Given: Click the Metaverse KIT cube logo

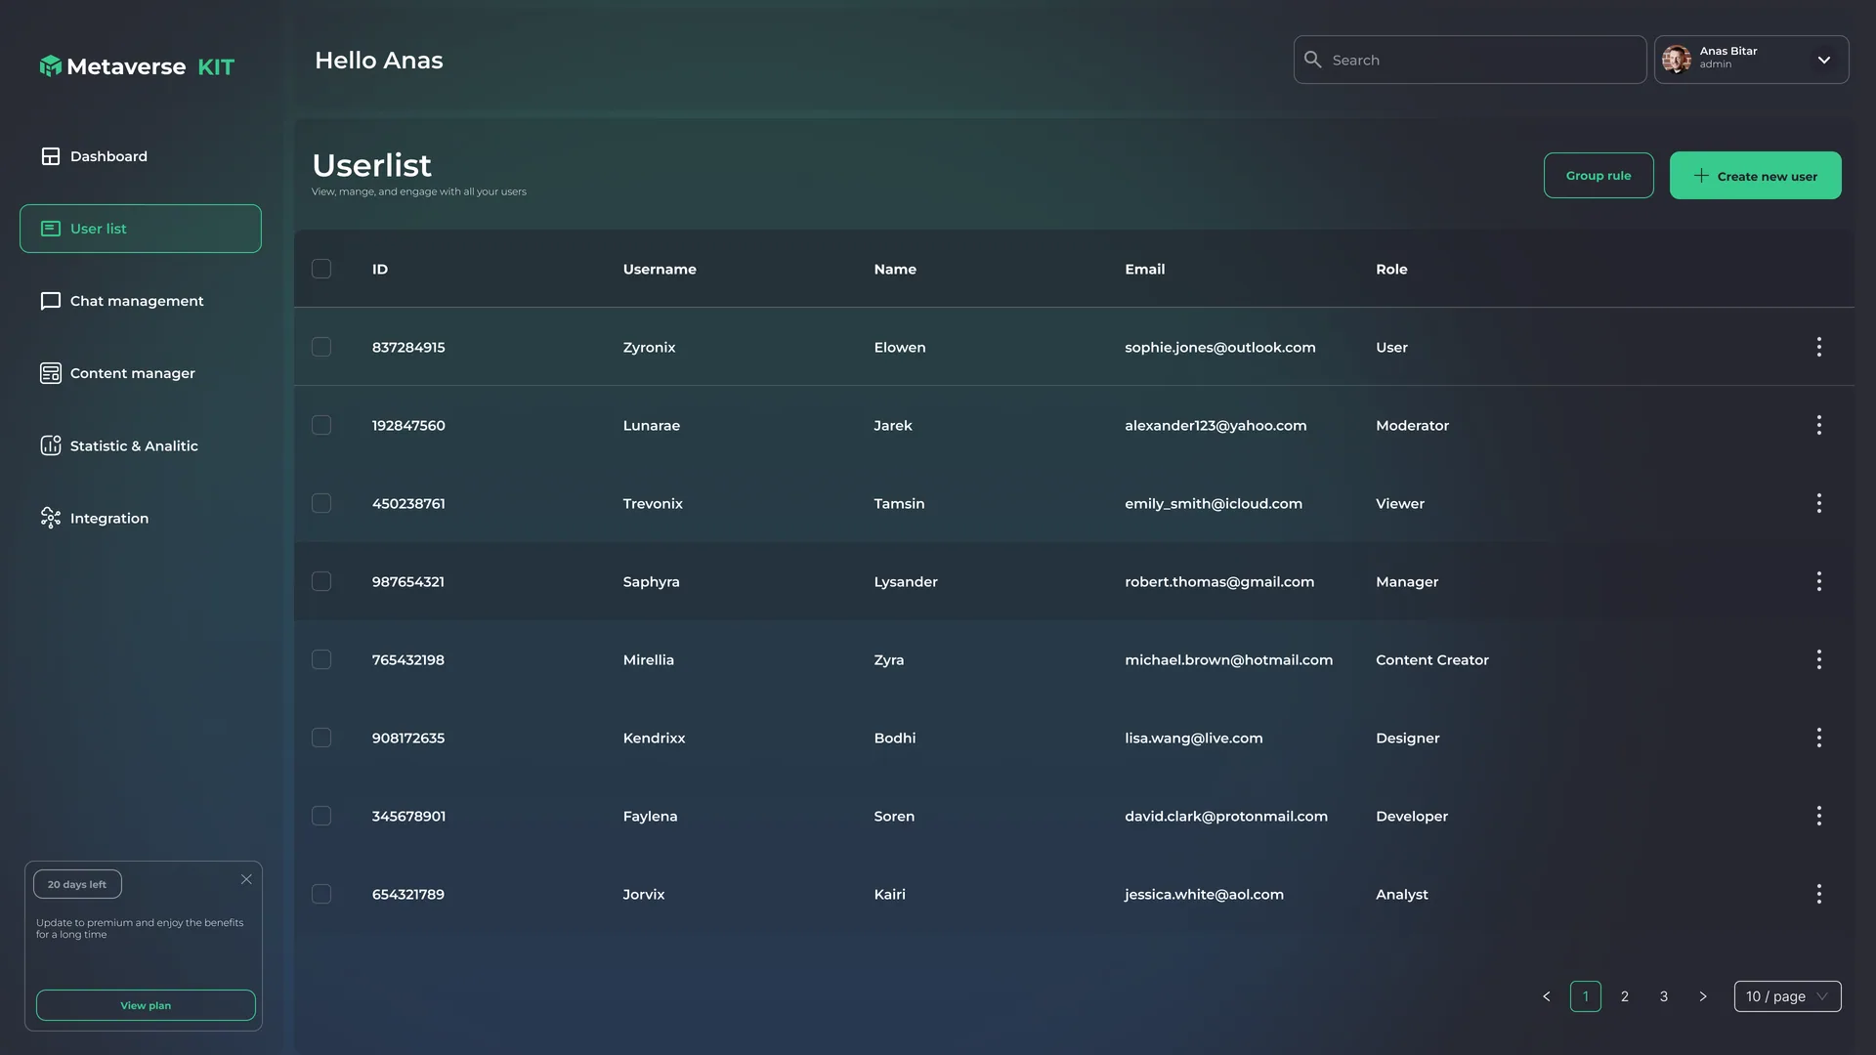Looking at the screenshot, I should click(51, 66).
